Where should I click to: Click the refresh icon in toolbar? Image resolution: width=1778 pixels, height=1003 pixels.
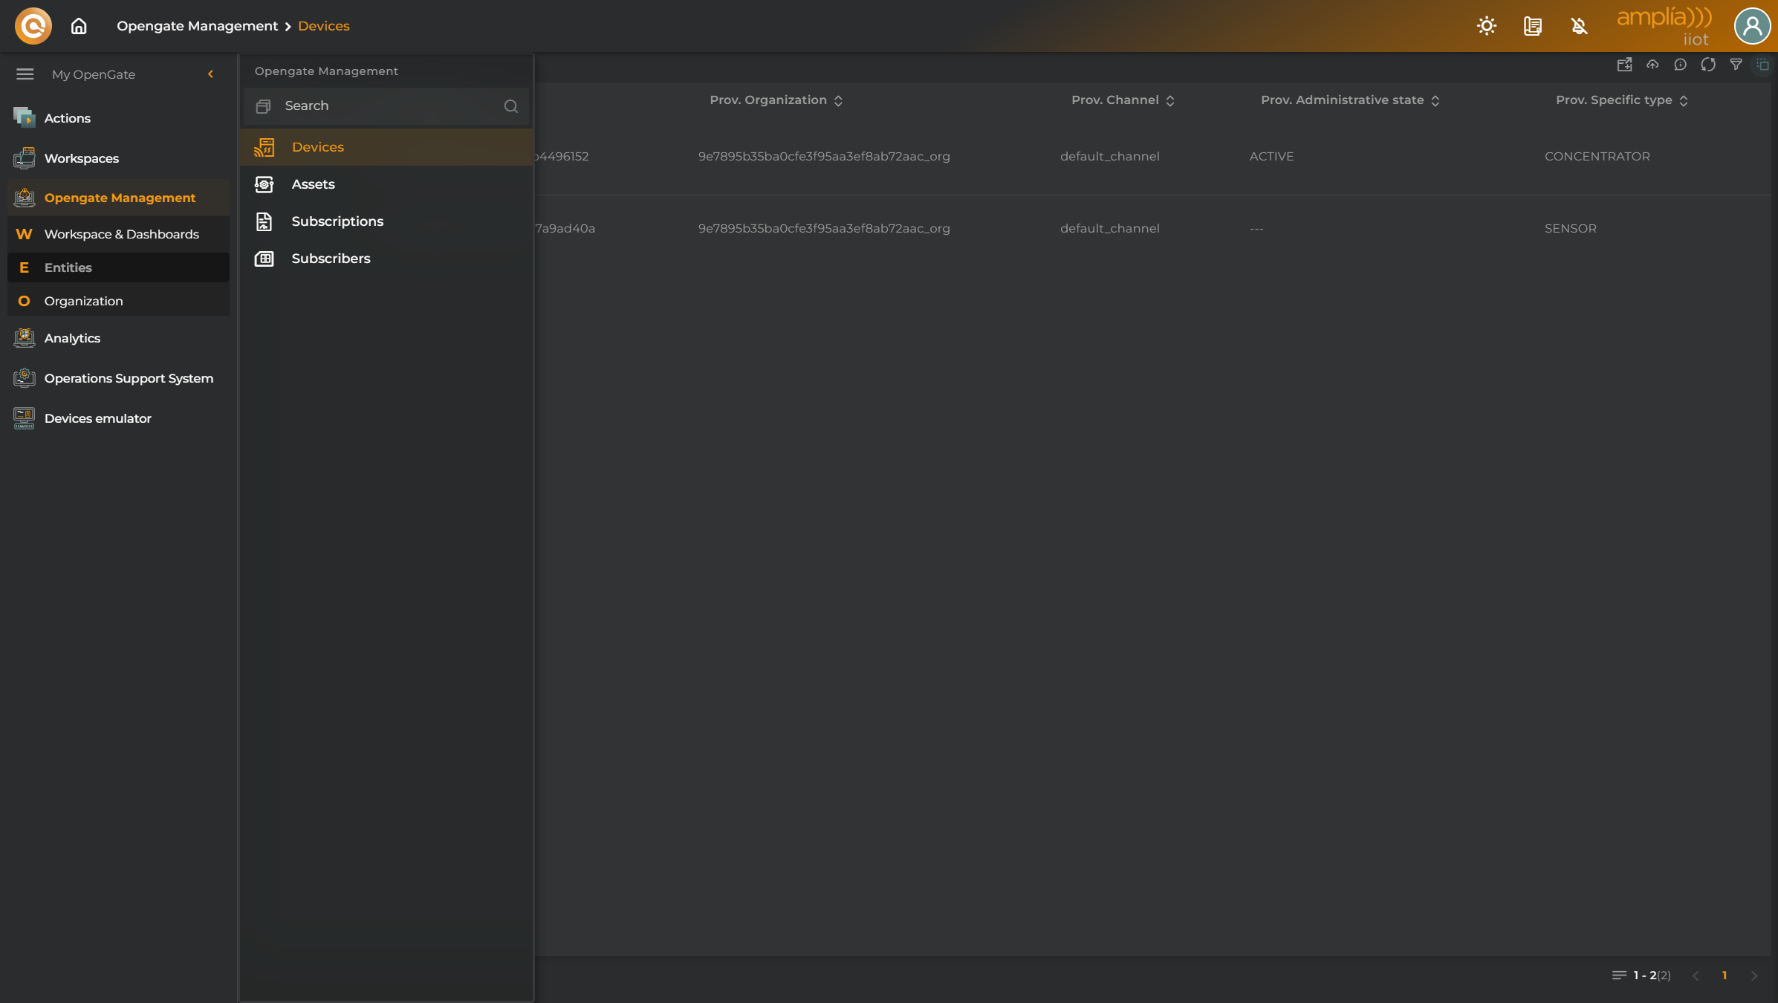(1710, 64)
